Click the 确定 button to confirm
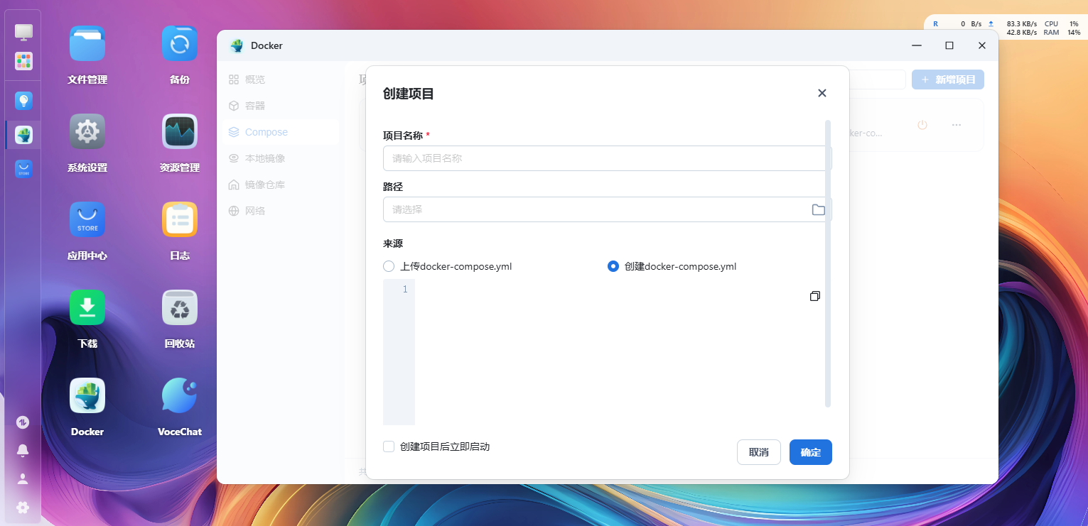Screen dimensions: 1088x526 [x=810, y=452]
